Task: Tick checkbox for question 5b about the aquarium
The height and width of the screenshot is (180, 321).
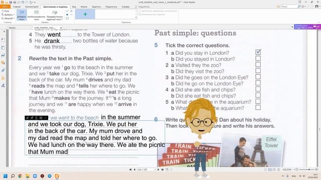Action: 258,107
